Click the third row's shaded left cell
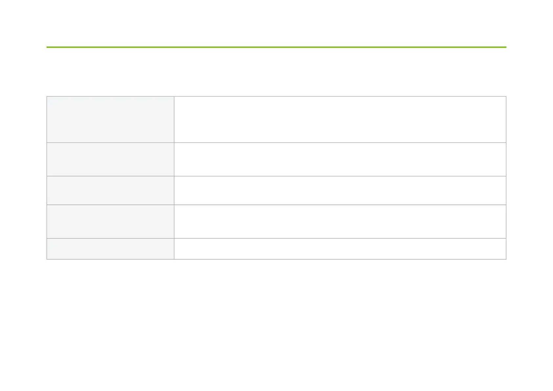The height and width of the screenshot is (391, 553). 110,190
